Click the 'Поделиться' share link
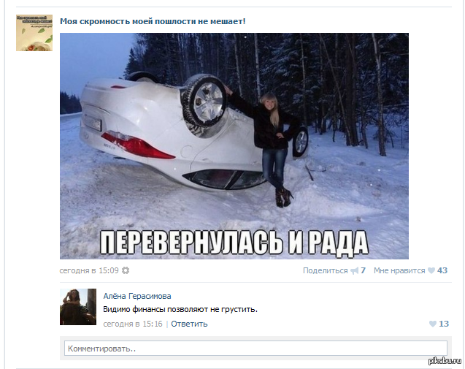 (325, 270)
